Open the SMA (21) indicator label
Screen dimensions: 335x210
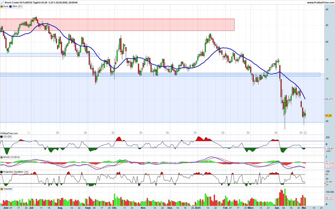17,6
